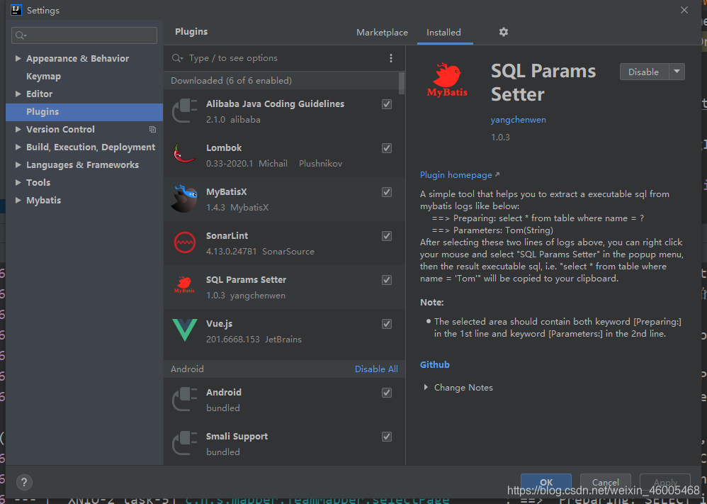Viewport: 707px width, 504px height.
Task: Open plugin settings gear icon
Action: click(x=503, y=32)
